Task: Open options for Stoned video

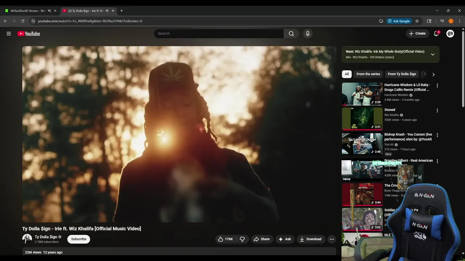Action: coord(437,111)
